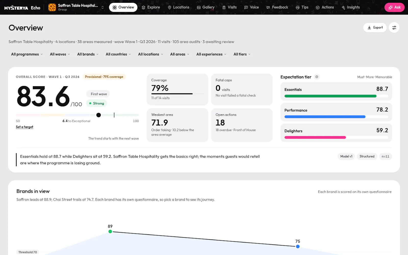This screenshot has width=408, height=255.
Task: Open the Fatal caps card
Action: [x=242, y=90]
